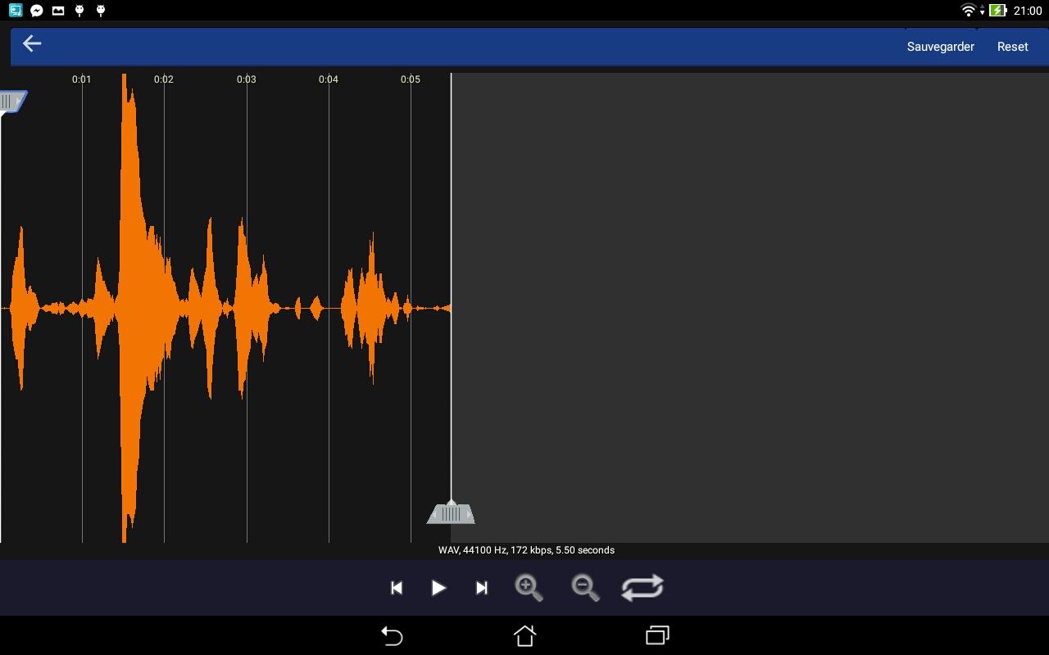Select the start trim handle
This screenshot has height=655, width=1049.
(12, 102)
